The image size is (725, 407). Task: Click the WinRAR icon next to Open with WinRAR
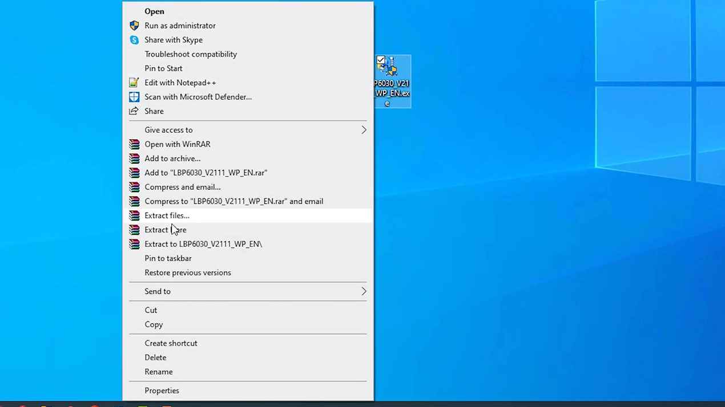point(134,144)
